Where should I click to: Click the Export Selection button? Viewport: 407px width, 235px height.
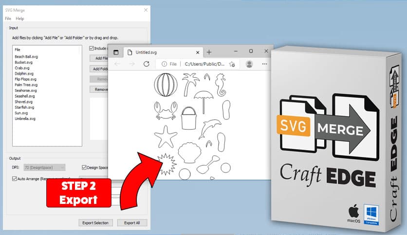pyautogui.click(x=95, y=223)
